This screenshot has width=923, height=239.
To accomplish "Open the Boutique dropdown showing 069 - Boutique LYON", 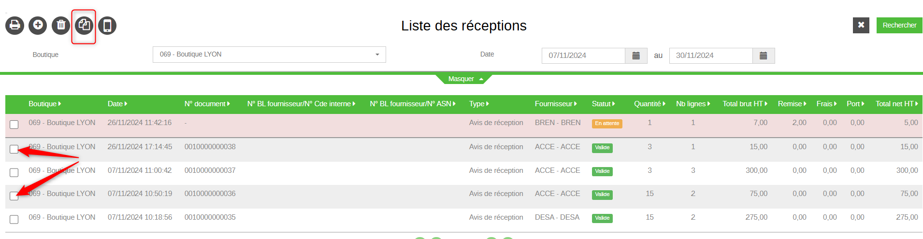I will tap(269, 55).
